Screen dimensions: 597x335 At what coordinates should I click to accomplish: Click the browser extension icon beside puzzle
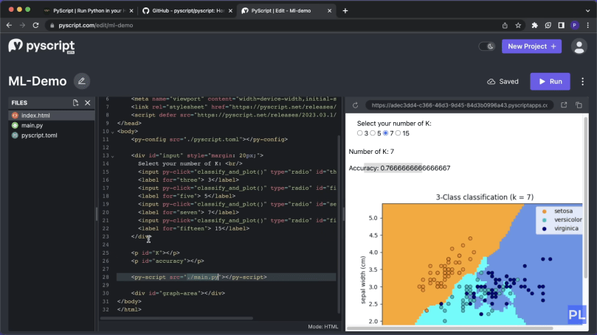[548, 25]
